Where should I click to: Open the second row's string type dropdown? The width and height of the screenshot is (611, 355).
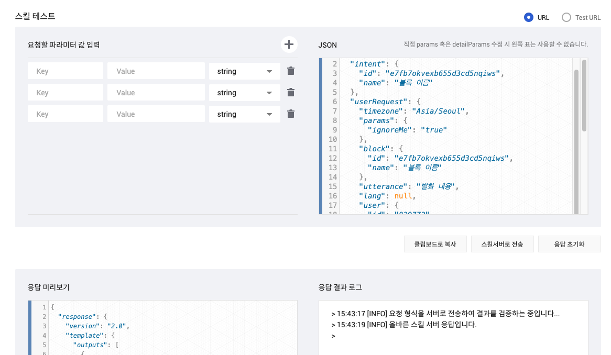tap(244, 93)
